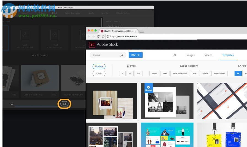The image size is (247, 147).
Task: Switch to the All tab on Adobe Stock
Action: (x=175, y=55)
